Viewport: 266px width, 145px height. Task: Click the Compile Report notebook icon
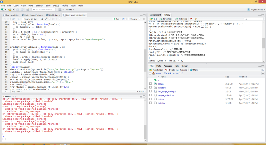(54, 19)
